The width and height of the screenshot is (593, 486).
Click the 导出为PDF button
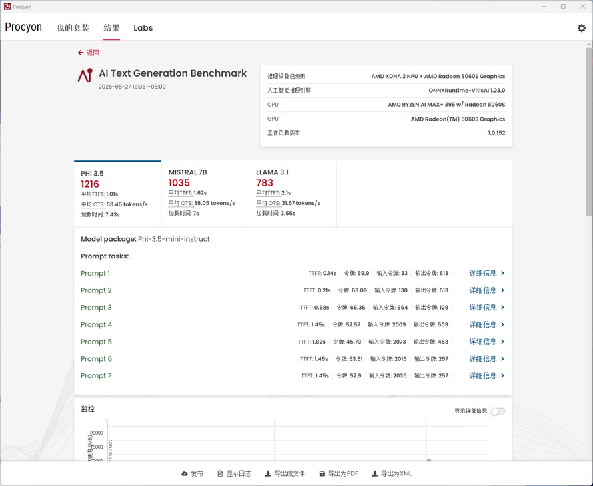tap(339, 473)
